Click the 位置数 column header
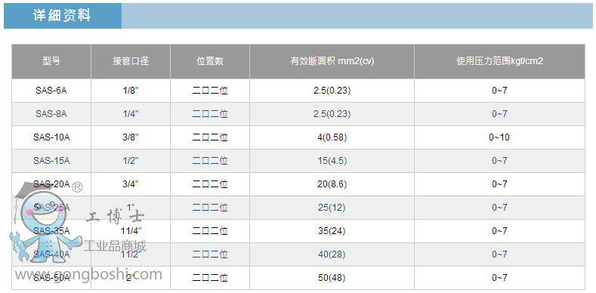 click(x=210, y=62)
